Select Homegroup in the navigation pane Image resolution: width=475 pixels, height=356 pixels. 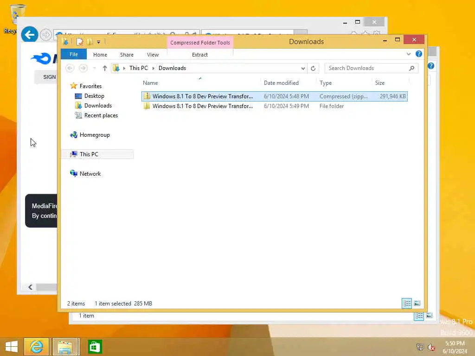(95, 135)
